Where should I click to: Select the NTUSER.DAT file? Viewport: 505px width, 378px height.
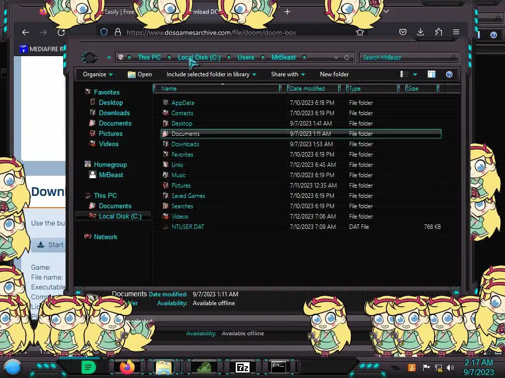(187, 226)
